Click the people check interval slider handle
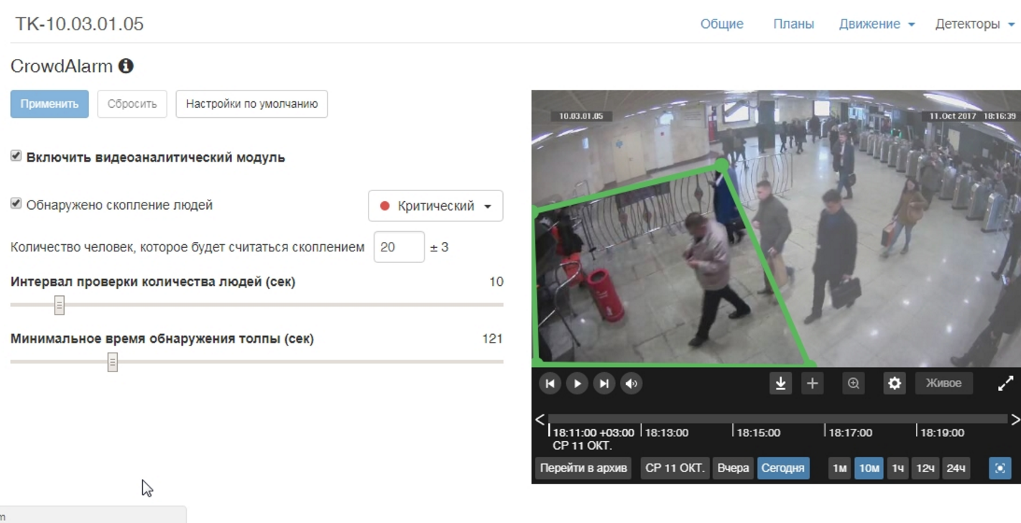 pyautogui.click(x=60, y=305)
